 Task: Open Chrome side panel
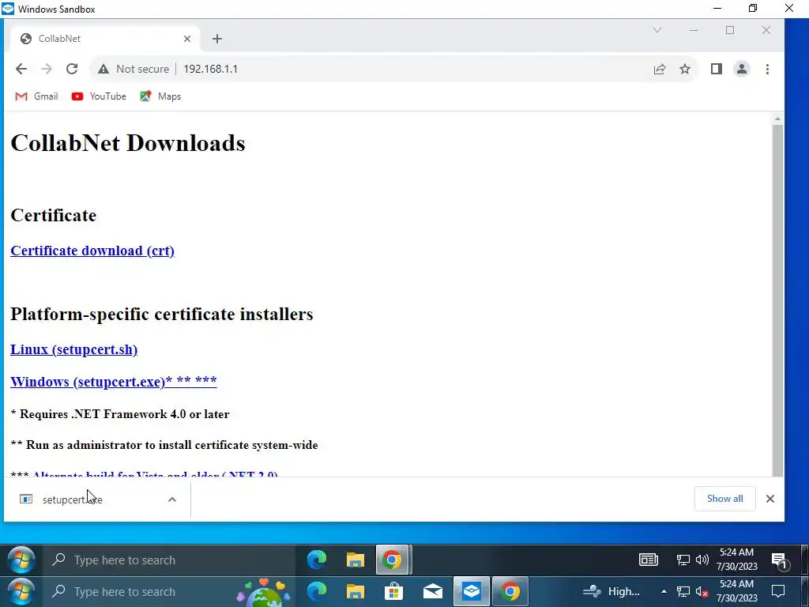click(x=716, y=70)
